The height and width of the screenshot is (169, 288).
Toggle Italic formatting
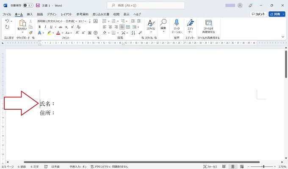[45, 27]
